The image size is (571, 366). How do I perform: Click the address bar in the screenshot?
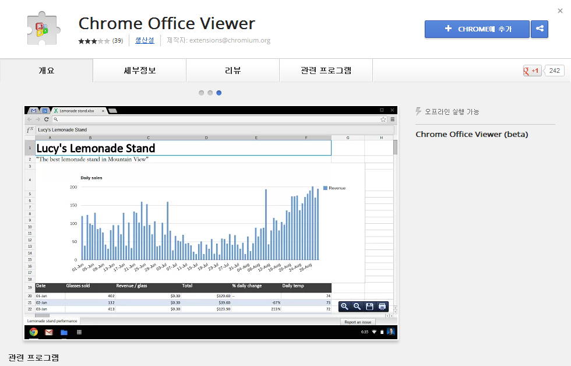click(220, 119)
